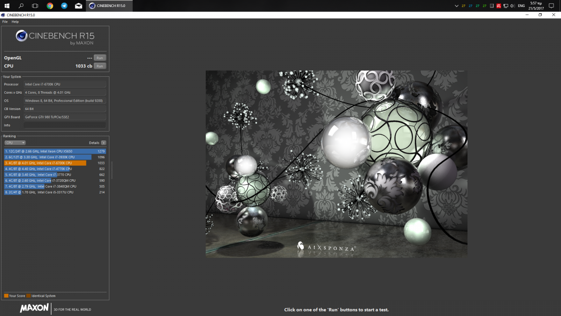Open Task View on the taskbar
This screenshot has width=561, height=316.
point(35,6)
